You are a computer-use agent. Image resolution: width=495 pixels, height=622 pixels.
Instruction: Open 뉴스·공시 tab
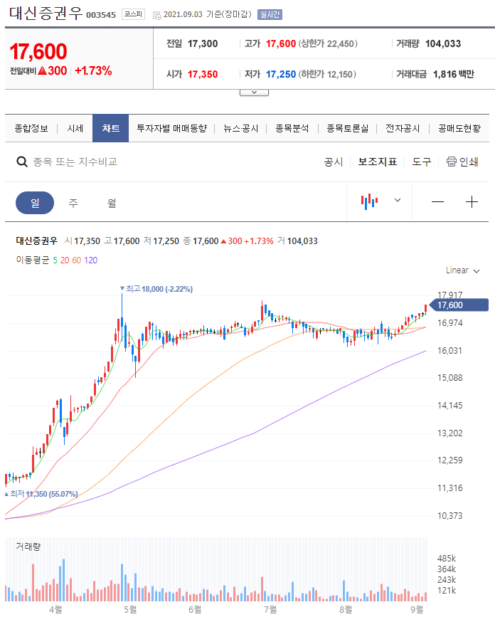click(x=240, y=128)
